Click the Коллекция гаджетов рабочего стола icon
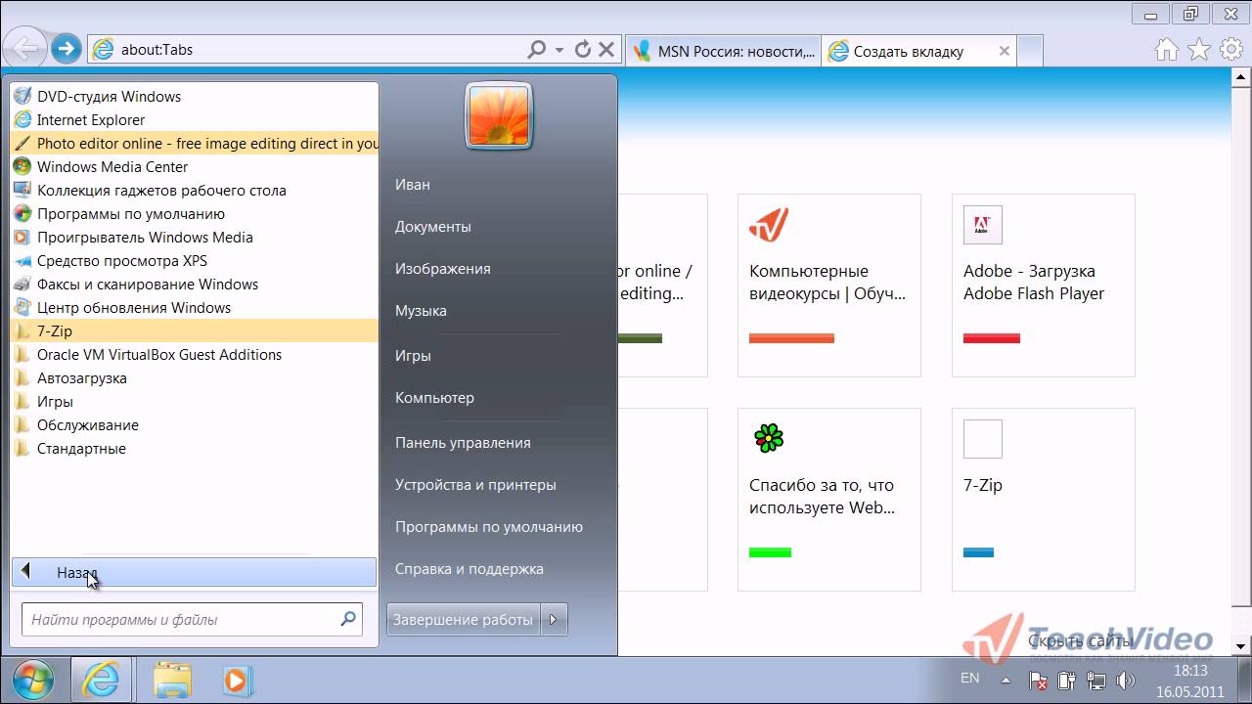Viewport: 1252px width, 704px height. pos(22,190)
